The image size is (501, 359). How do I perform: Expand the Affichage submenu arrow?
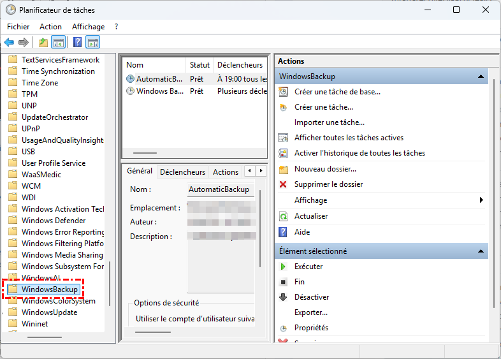pyautogui.click(x=481, y=200)
